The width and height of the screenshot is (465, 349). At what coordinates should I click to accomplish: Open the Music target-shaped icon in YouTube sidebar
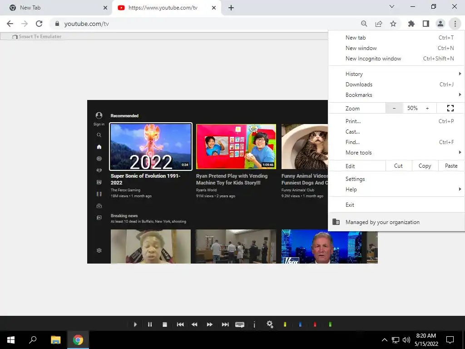coord(99,159)
